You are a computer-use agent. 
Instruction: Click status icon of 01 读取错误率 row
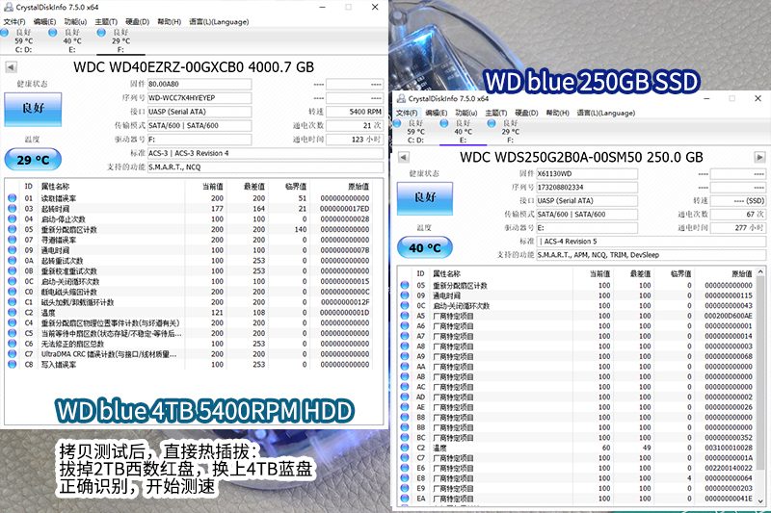(x=12, y=198)
